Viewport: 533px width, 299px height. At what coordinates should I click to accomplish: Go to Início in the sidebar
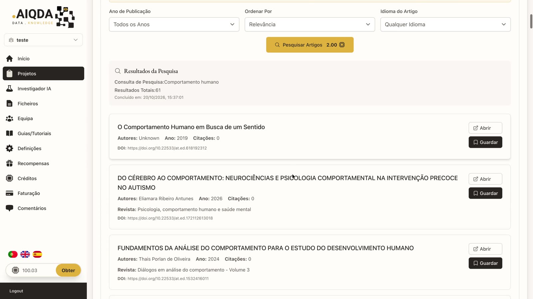tap(43, 58)
